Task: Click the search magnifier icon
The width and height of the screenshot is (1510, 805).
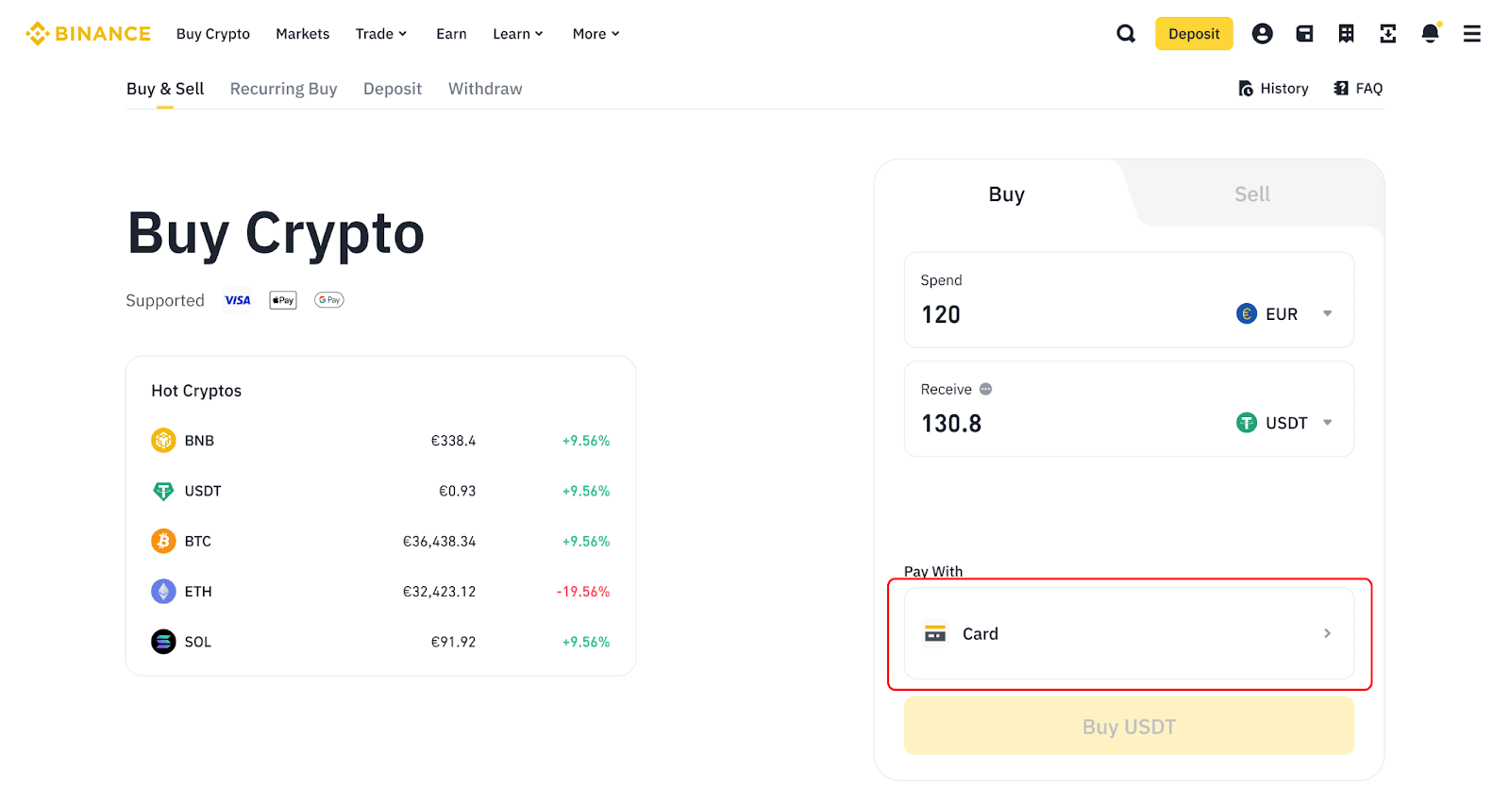Action: click(x=1126, y=34)
